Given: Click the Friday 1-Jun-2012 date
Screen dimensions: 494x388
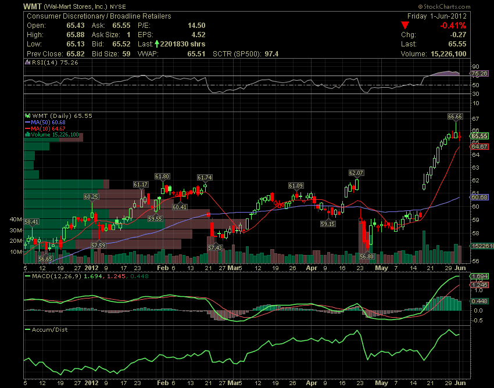Looking at the screenshot, I should point(436,16).
